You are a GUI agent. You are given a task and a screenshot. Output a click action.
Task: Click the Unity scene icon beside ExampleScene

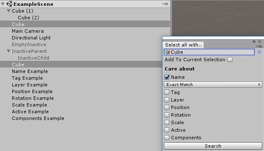pos(9,4)
